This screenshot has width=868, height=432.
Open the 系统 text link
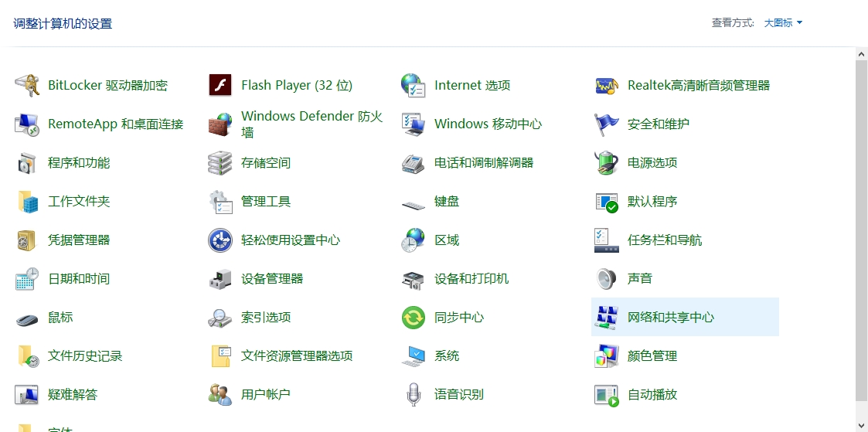pos(447,355)
